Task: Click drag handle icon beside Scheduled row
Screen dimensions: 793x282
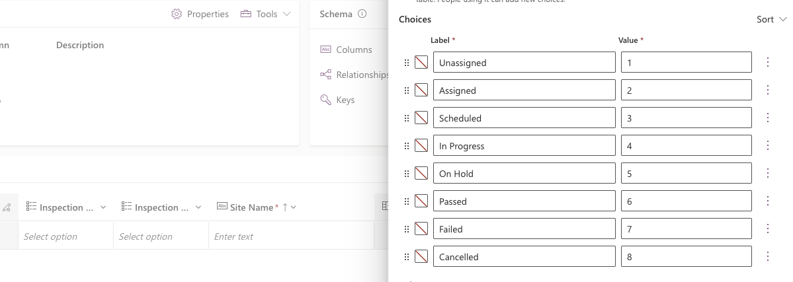Action: pyautogui.click(x=407, y=118)
